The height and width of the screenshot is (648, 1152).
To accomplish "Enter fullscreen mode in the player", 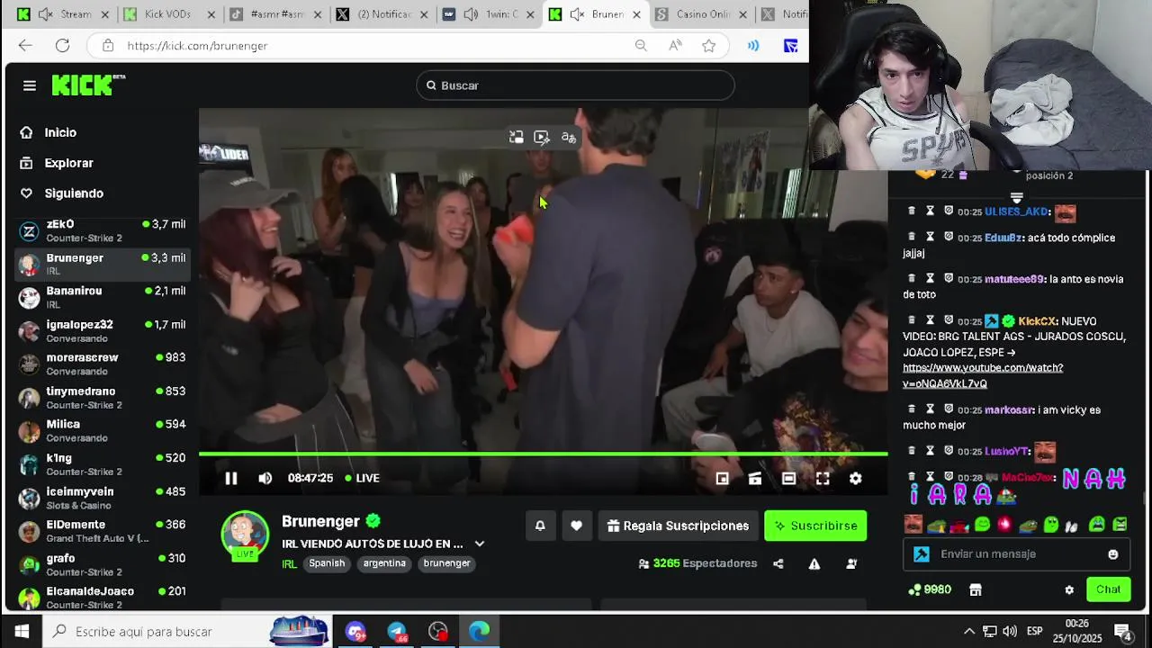I will pyautogui.click(x=823, y=479).
